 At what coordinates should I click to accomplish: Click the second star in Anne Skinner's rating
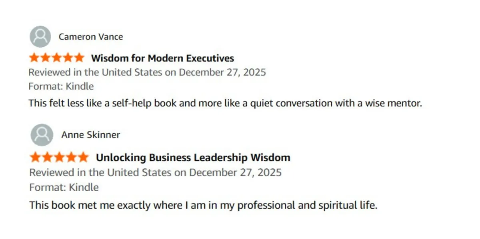[x=47, y=157]
